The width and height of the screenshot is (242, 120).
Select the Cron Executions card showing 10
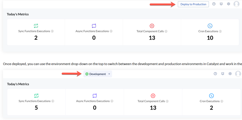click(x=210, y=32)
